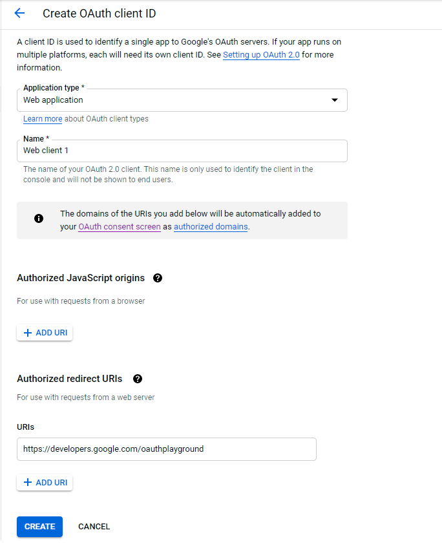Click the Application type dropdown arrow
The height and width of the screenshot is (550, 442).
(334, 100)
